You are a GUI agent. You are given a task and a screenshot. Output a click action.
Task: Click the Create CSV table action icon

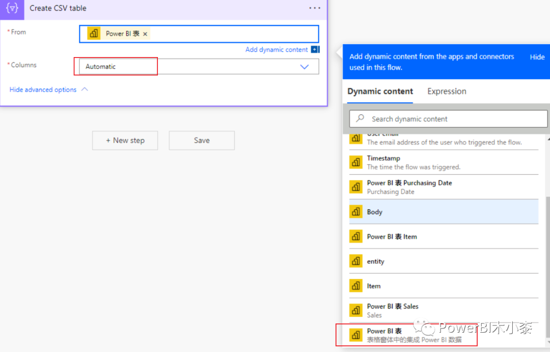12,9
